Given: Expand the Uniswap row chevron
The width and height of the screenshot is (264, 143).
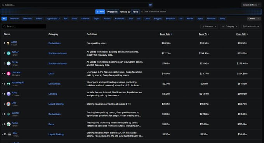Looking at the screenshot, I should [2, 73].
